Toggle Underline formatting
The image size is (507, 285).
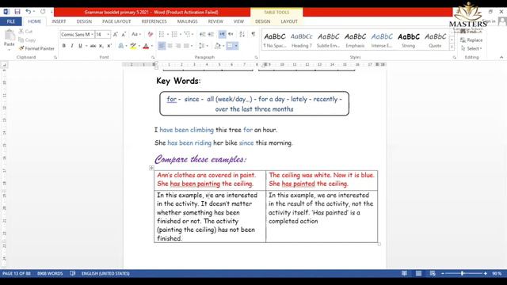coord(80,46)
